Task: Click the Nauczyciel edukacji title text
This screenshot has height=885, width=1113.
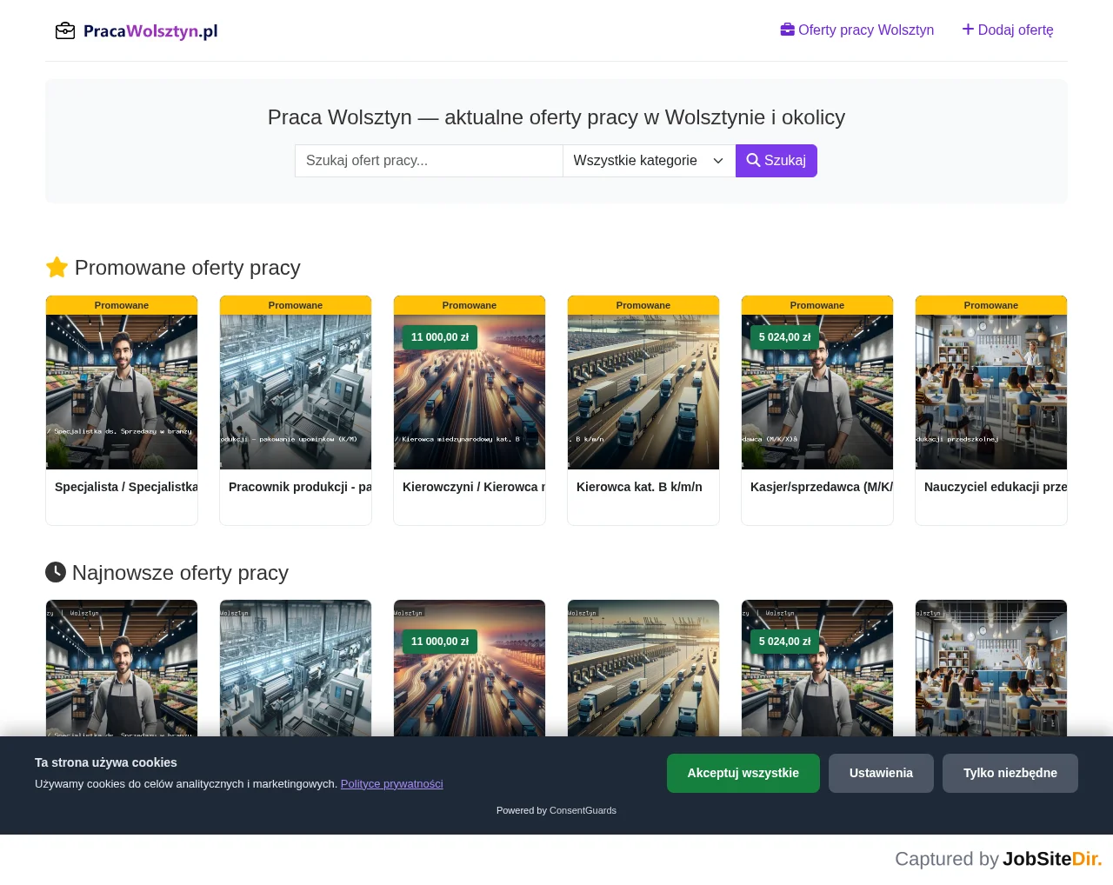Action: [996, 487]
